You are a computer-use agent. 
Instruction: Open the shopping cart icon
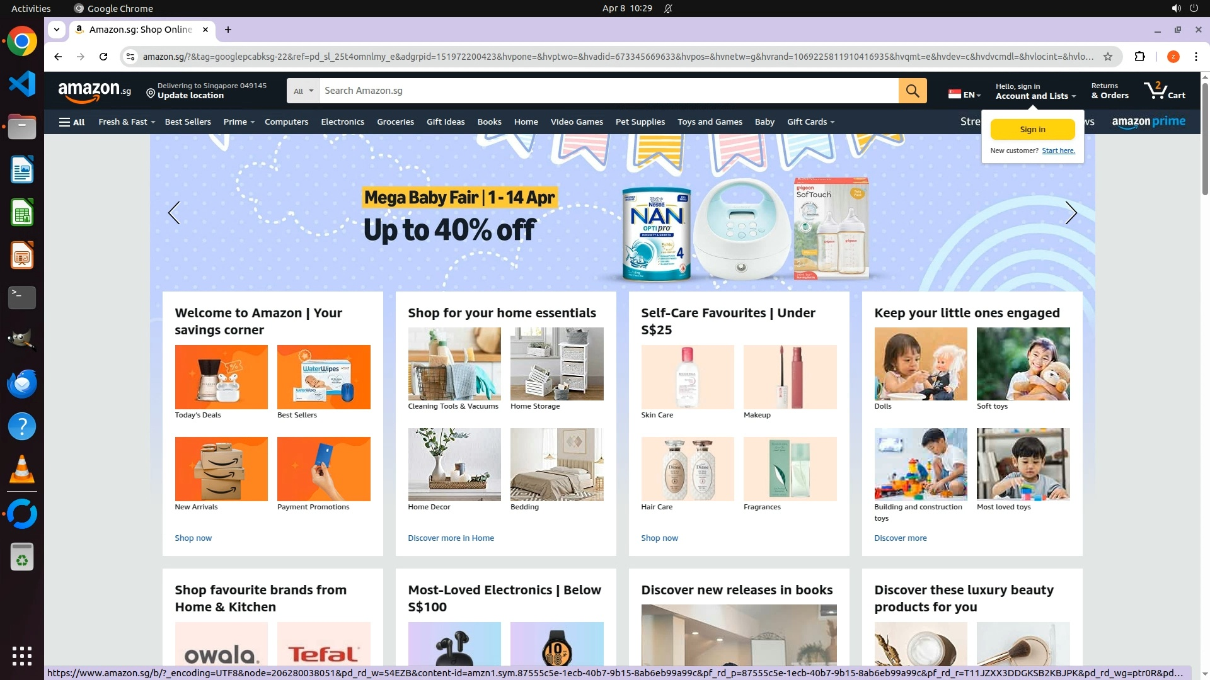1165,91
